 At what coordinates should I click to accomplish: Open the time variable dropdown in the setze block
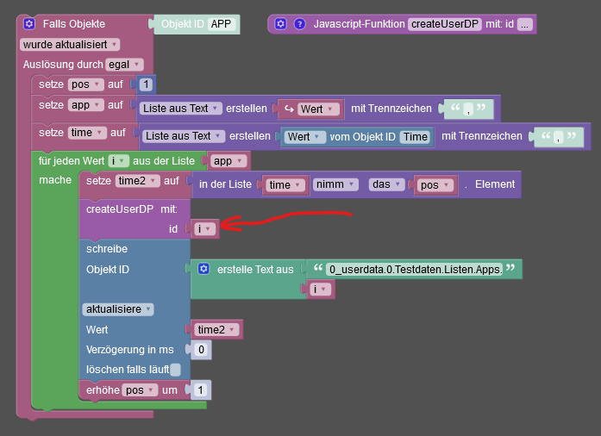(x=87, y=133)
